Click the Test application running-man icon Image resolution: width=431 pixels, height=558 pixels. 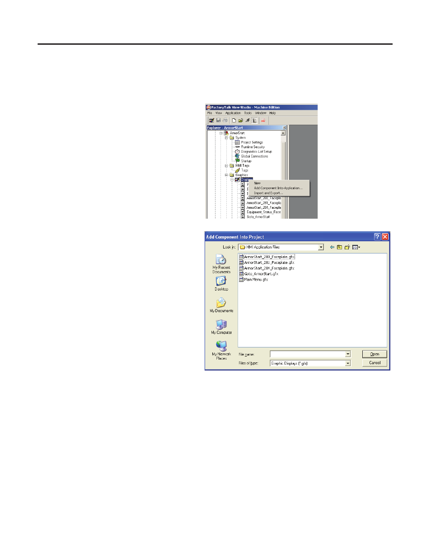248,121
